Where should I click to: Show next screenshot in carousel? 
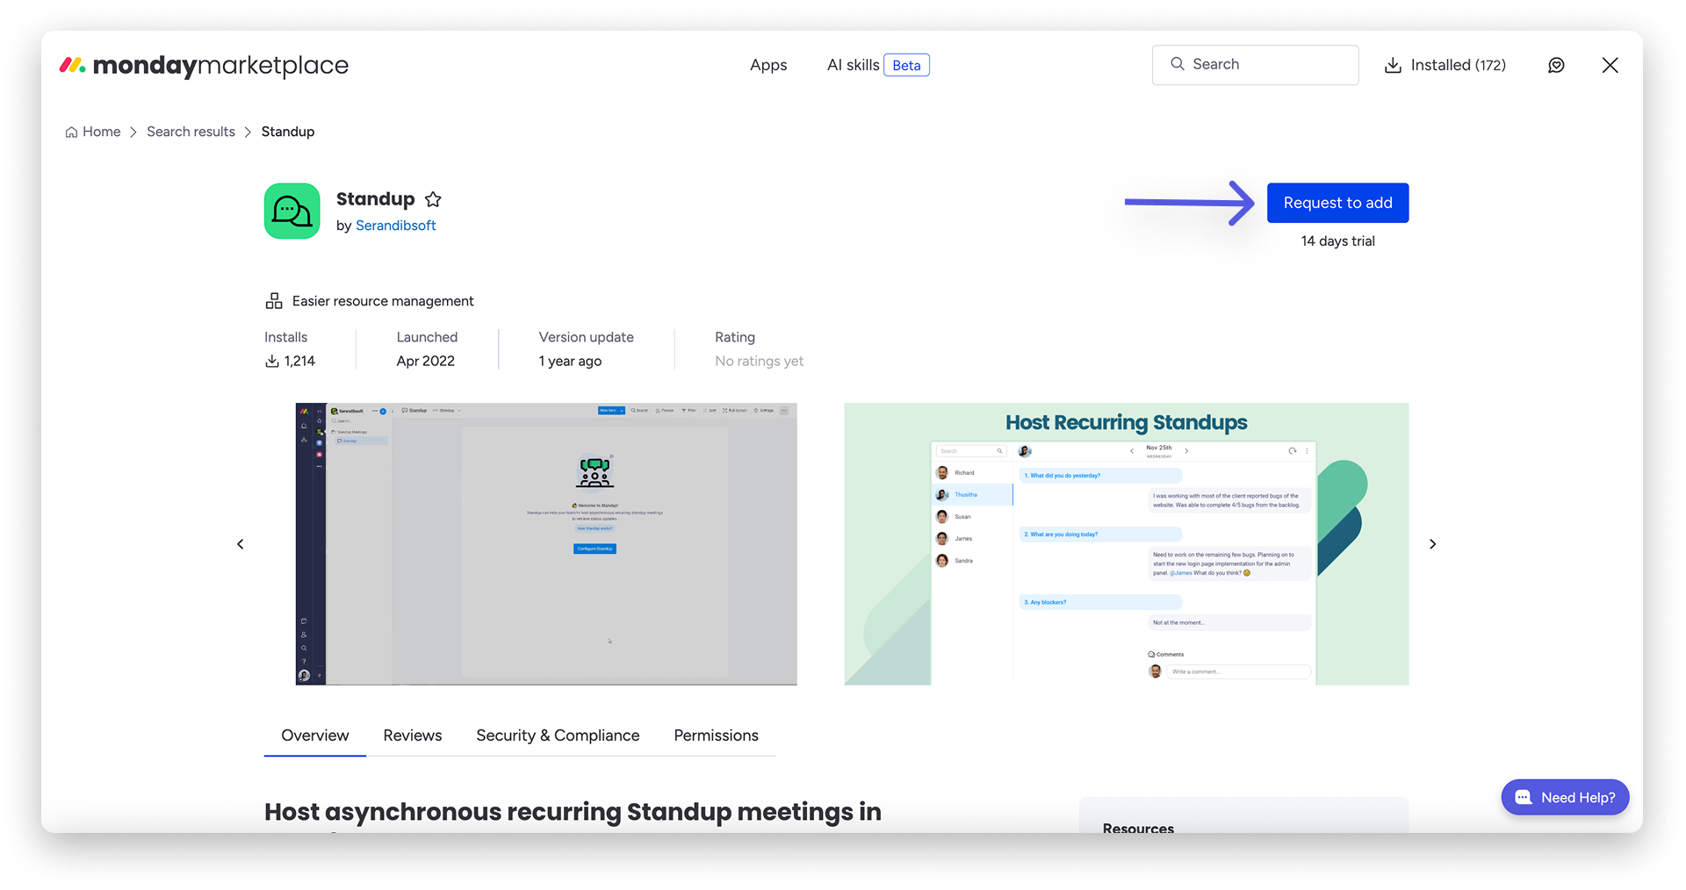coord(1432,544)
